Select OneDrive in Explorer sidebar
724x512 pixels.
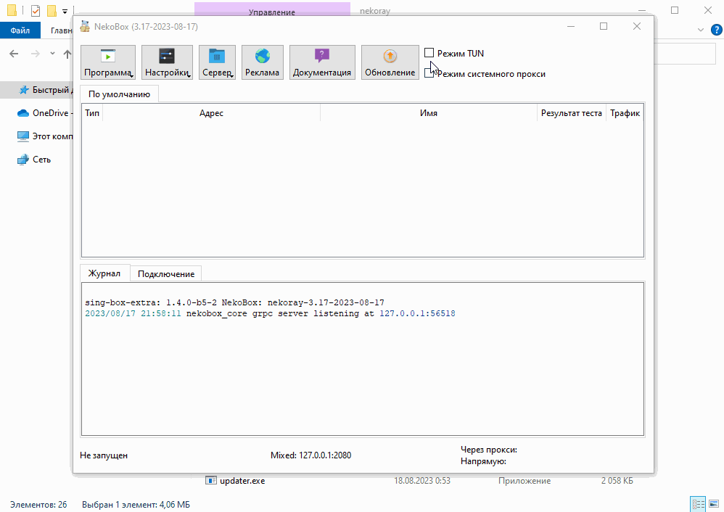tap(44, 113)
